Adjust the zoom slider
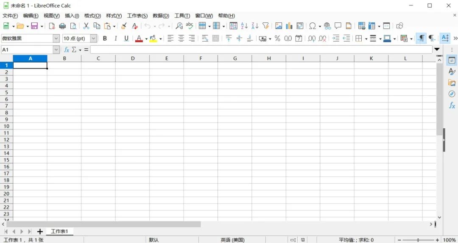 [418, 240]
